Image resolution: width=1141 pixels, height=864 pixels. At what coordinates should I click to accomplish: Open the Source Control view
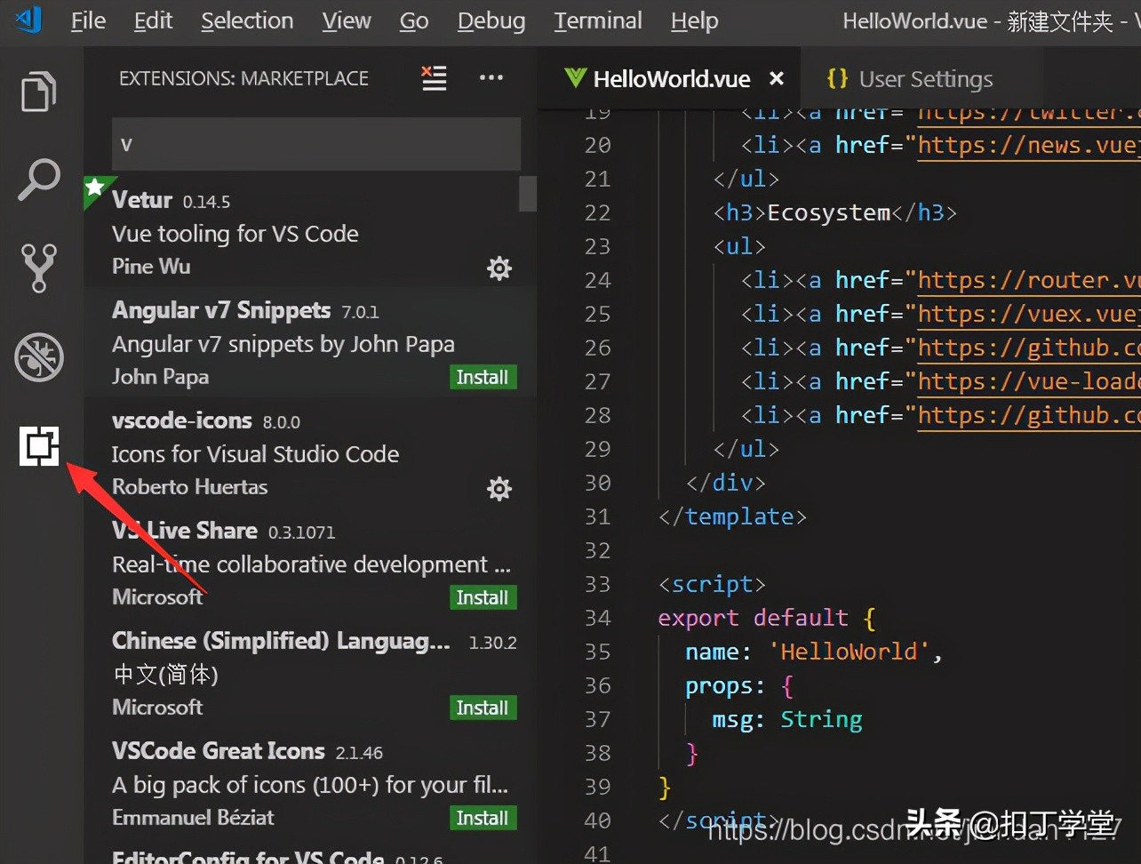(x=39, y=268)
